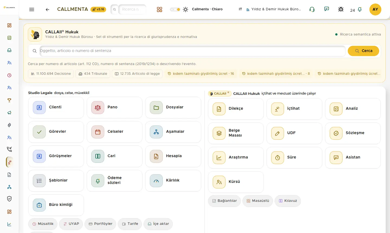Open the line chart icon in the sidebar
This screenshot has height=233, width=390.
point(9,224)
